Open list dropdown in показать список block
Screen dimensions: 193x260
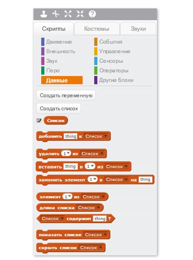[x=95, y=235]
